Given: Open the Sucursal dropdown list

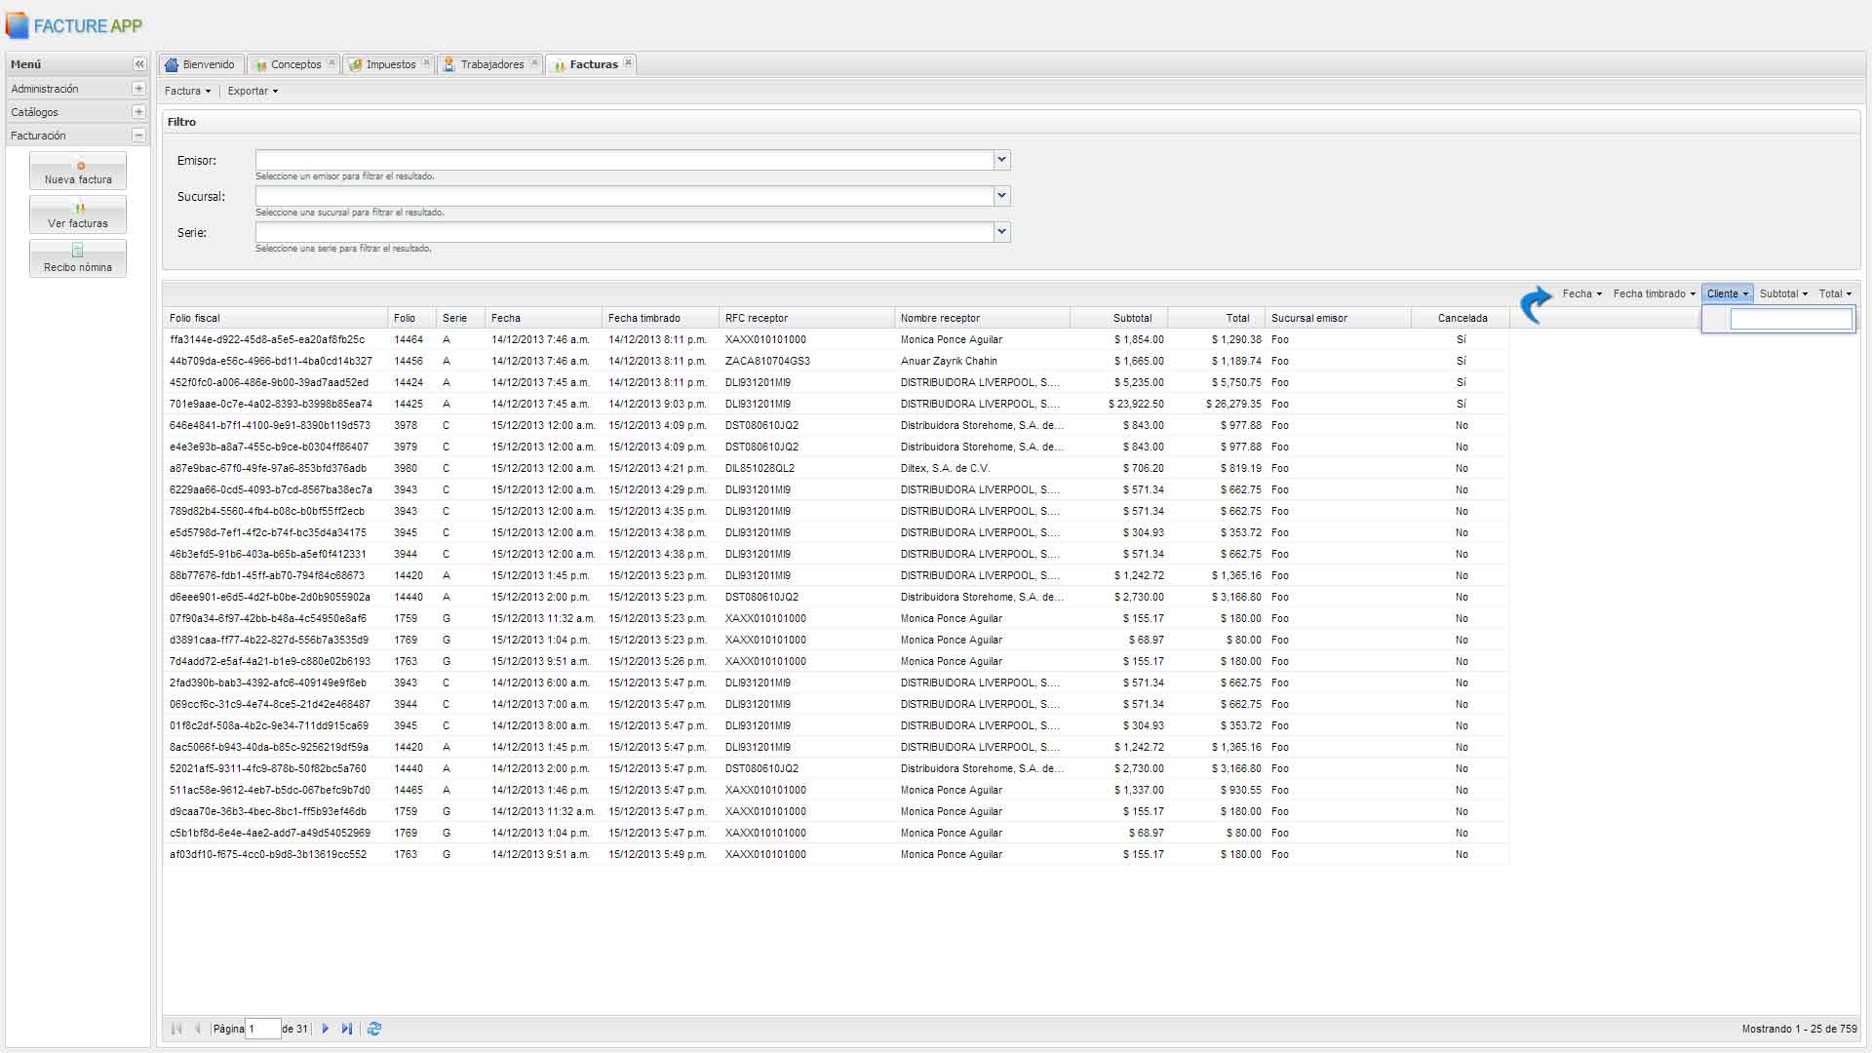Looking at the screenshot, I should [x=1001, y=196].
